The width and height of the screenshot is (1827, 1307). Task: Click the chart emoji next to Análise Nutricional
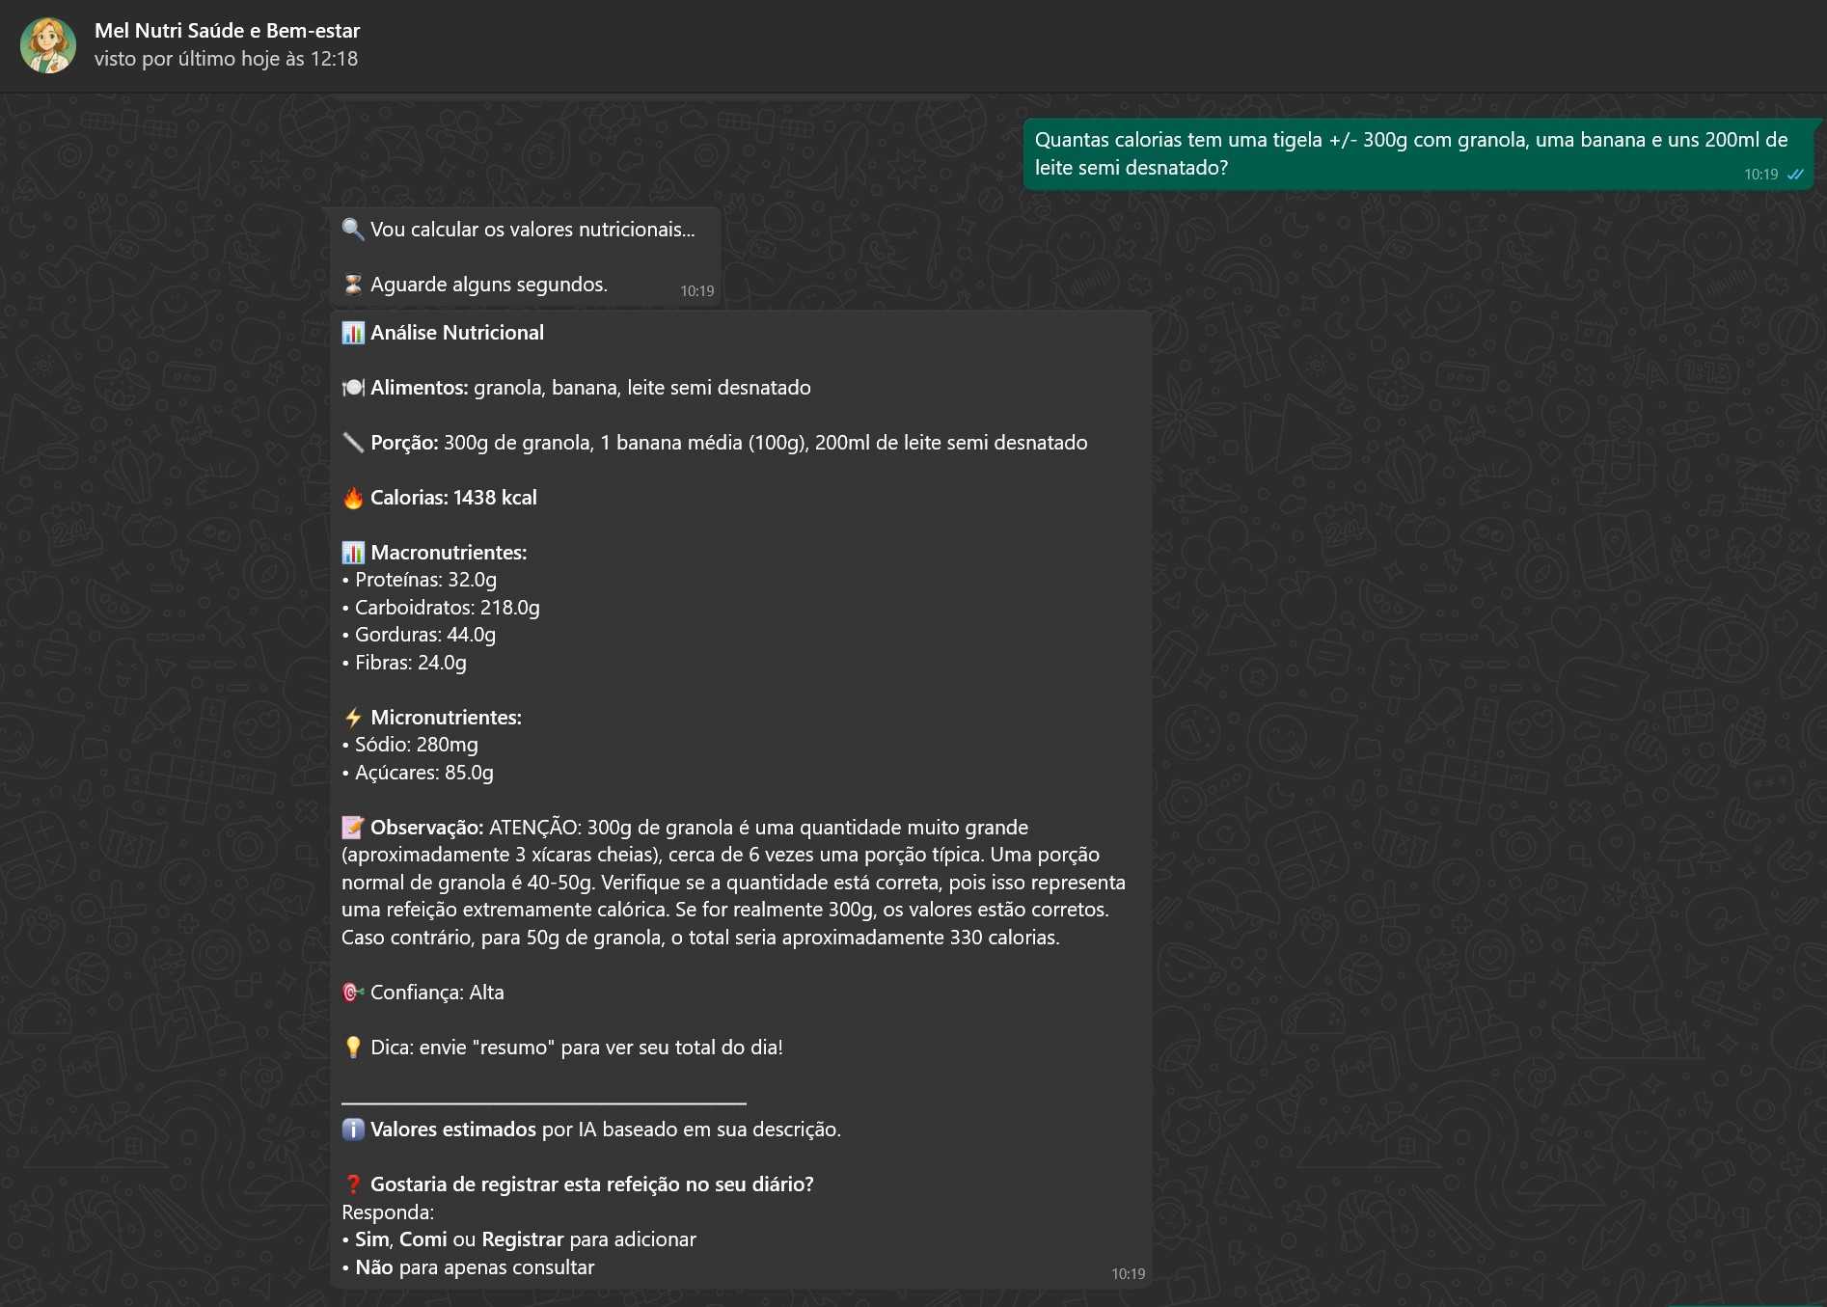(x=353, y=333)
